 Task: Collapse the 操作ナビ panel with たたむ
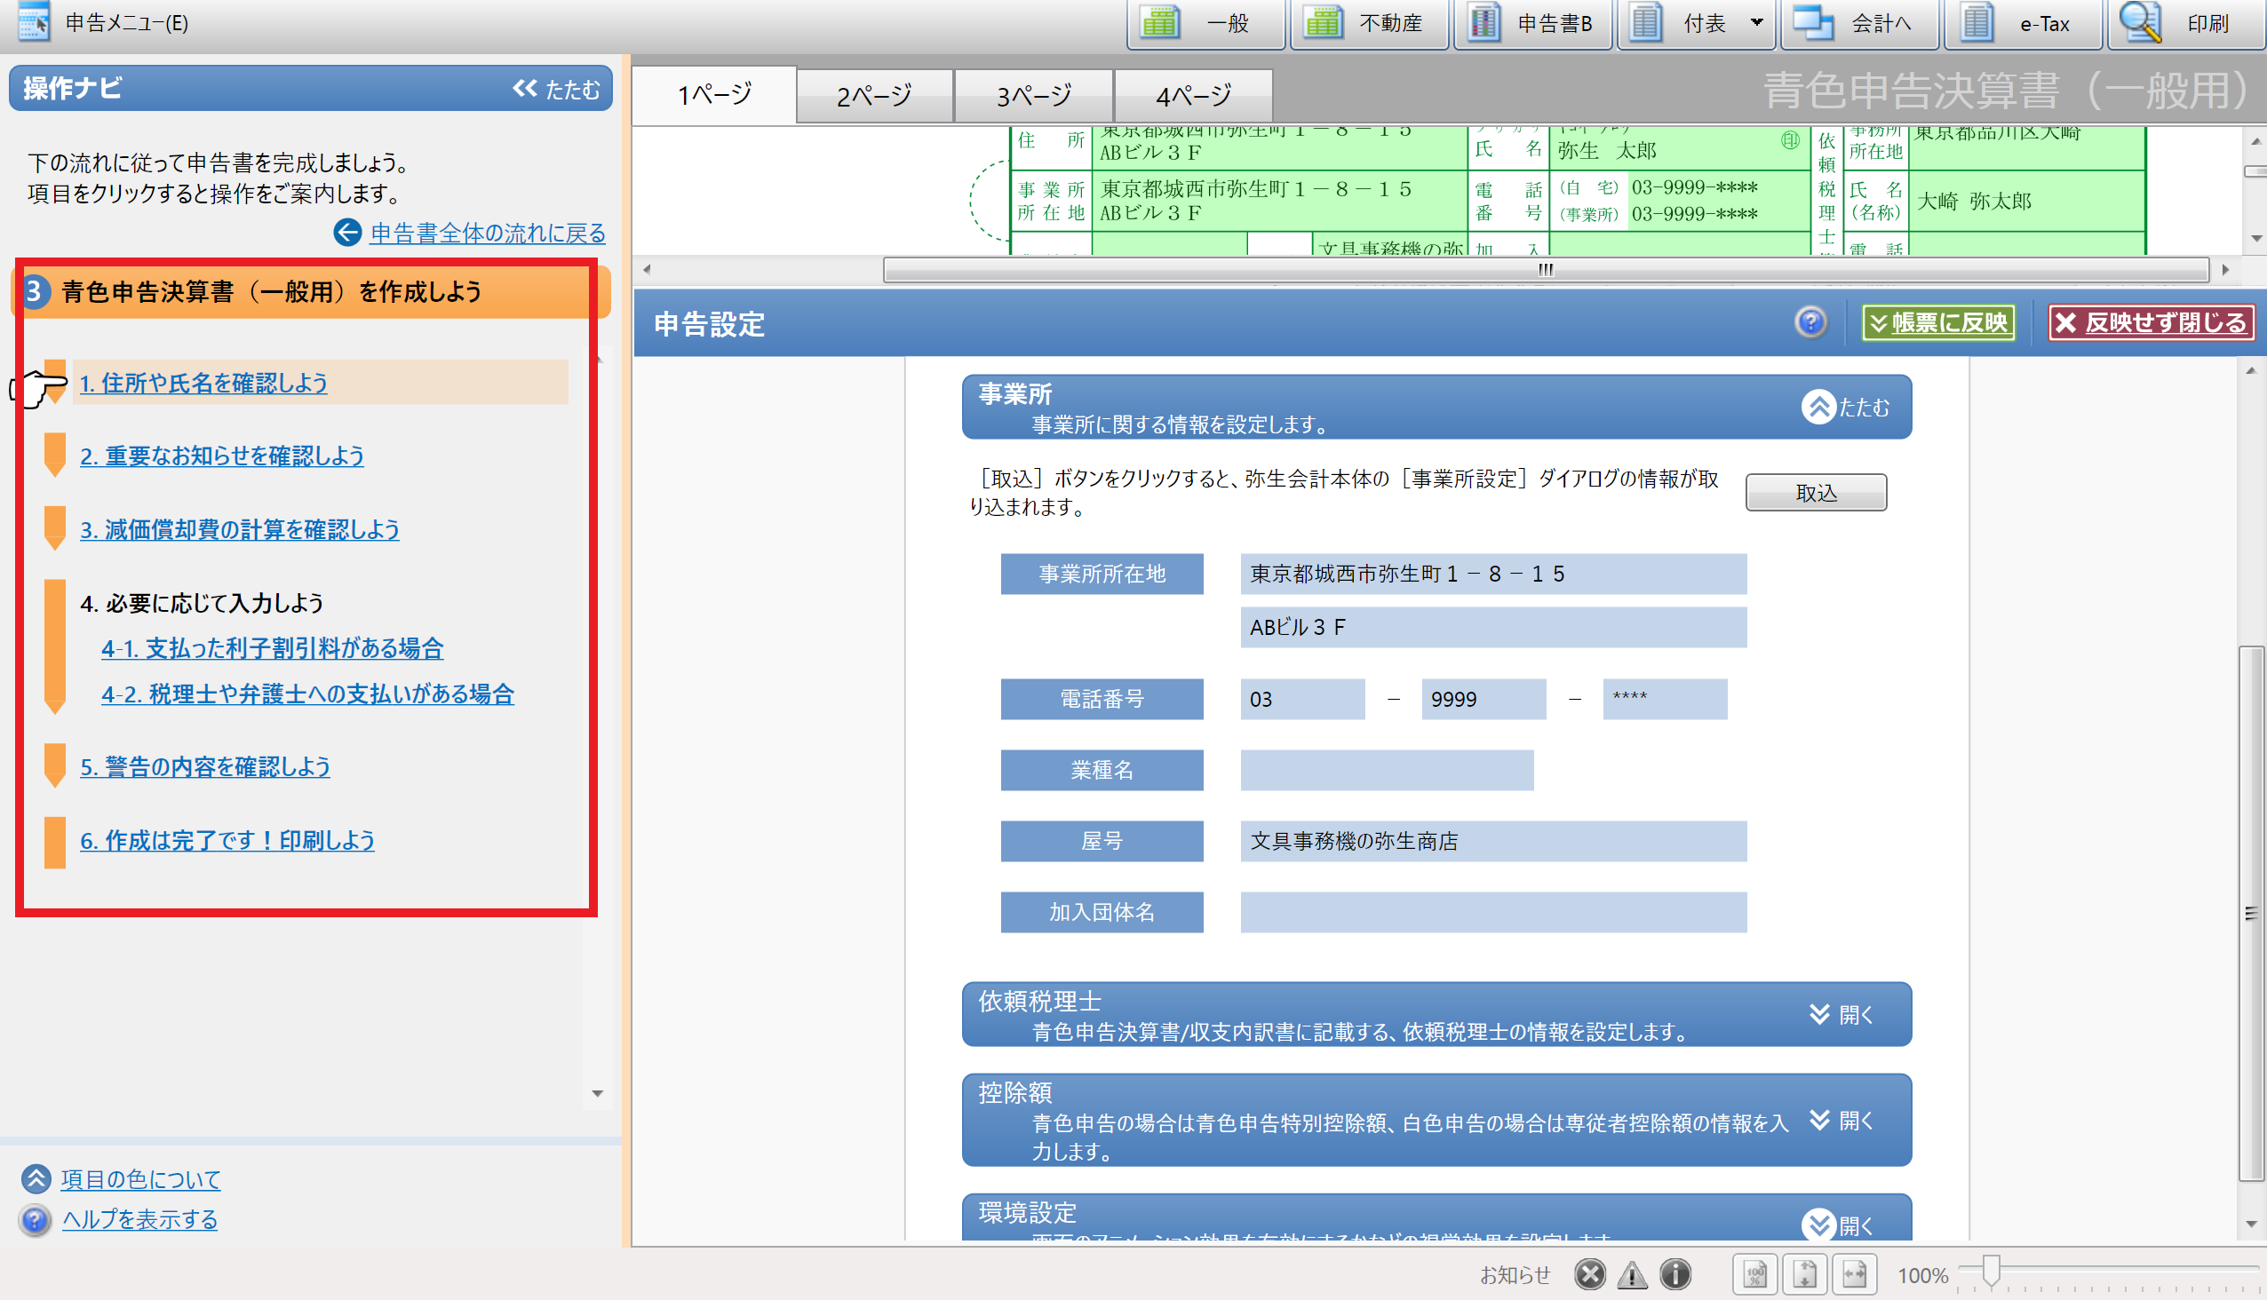pyautogui.click(x=556, y=90)
